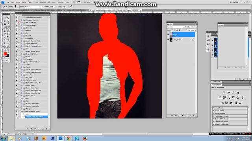
Task: Open layer blend mode Normal dropdown
Action: pyautogui.click(x=175, y=27)
